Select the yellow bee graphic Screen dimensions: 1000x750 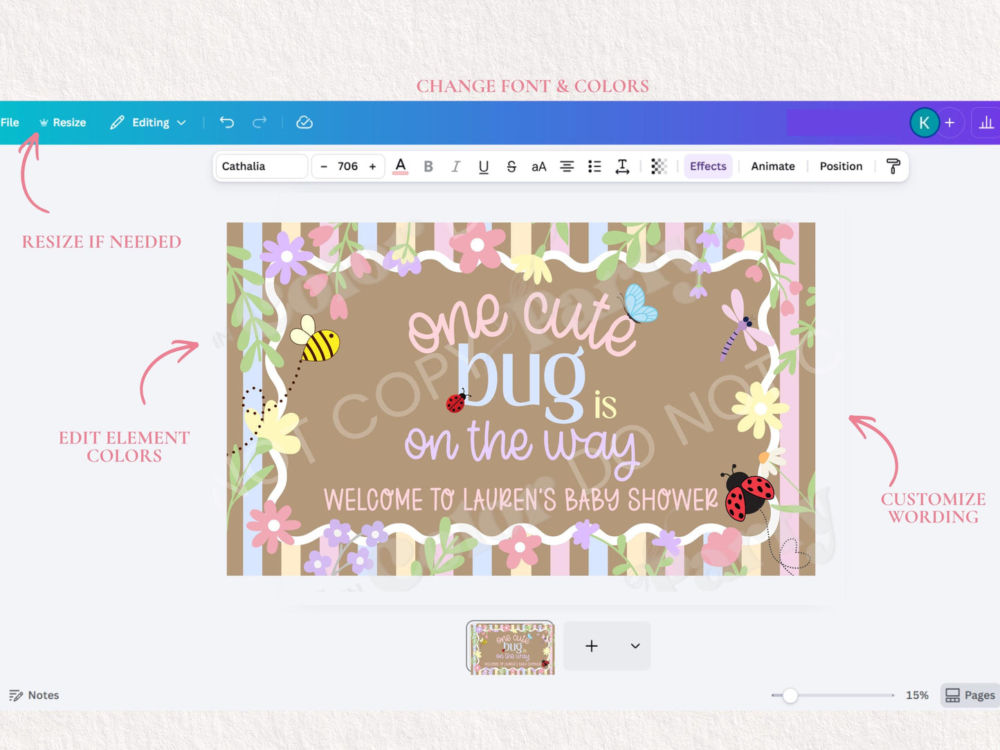coord(316,339)
